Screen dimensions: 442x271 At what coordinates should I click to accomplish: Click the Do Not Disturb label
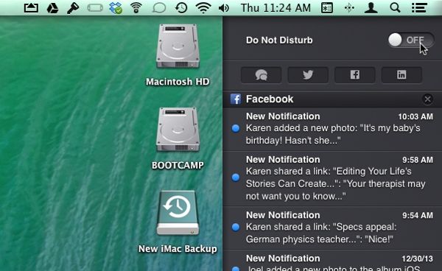point(279,41)
